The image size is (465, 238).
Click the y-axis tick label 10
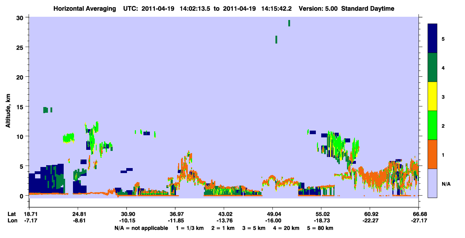pos(20,136)
